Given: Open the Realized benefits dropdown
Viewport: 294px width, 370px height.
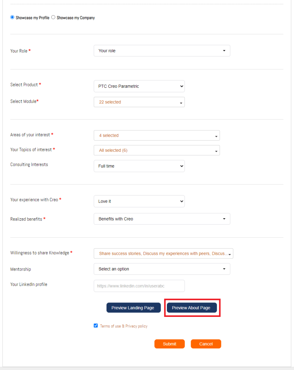Looking at the screenshot, I should tap(161, 219).
